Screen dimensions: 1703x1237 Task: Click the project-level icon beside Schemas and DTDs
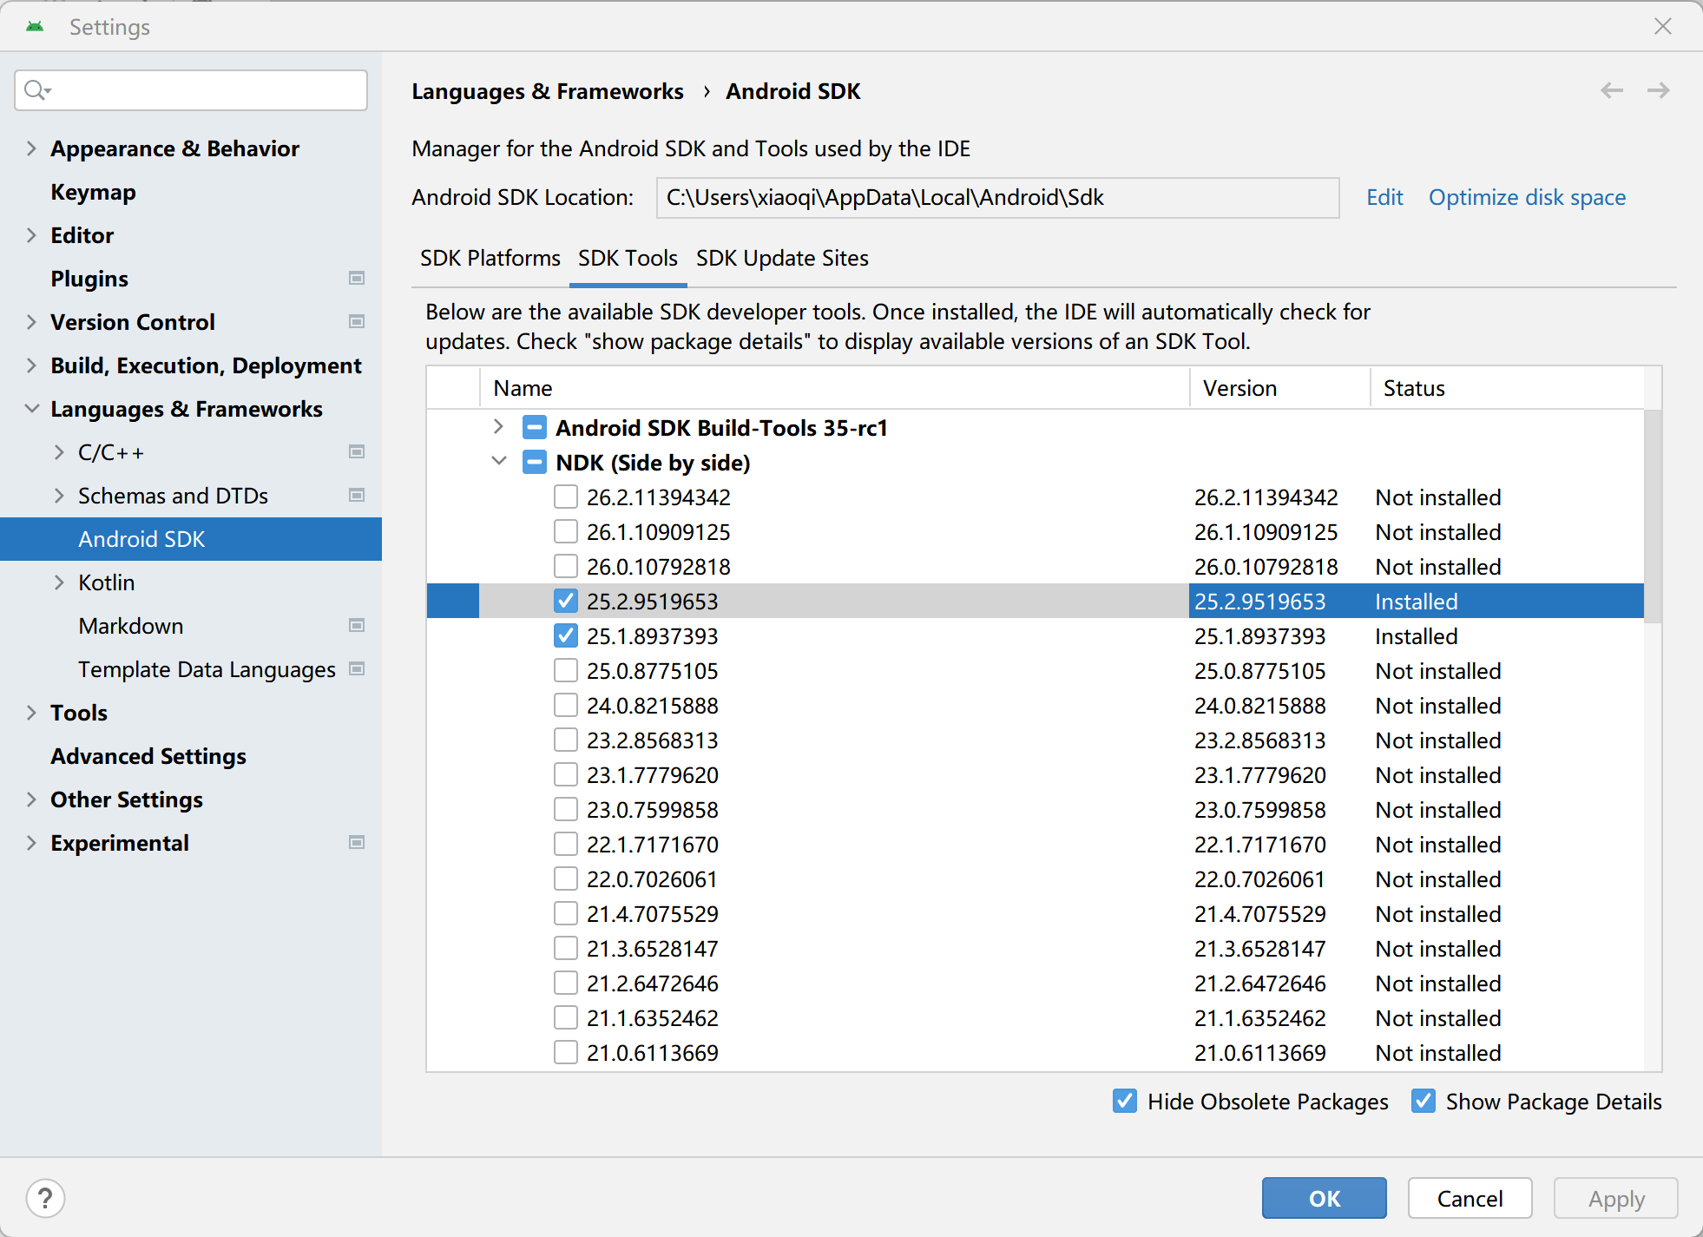coord(356,496)
